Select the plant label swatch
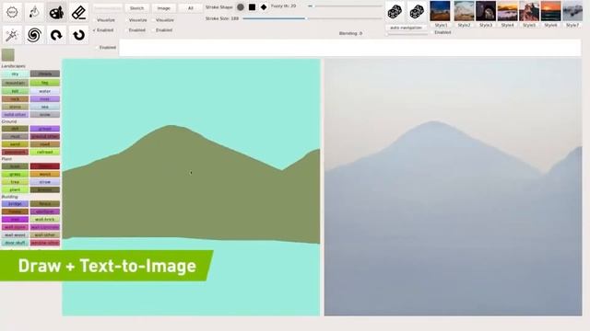The image size is (590, 331). click(x=15, y=190)
